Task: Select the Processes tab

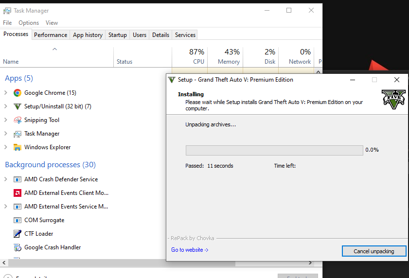Action: point(16,34)
